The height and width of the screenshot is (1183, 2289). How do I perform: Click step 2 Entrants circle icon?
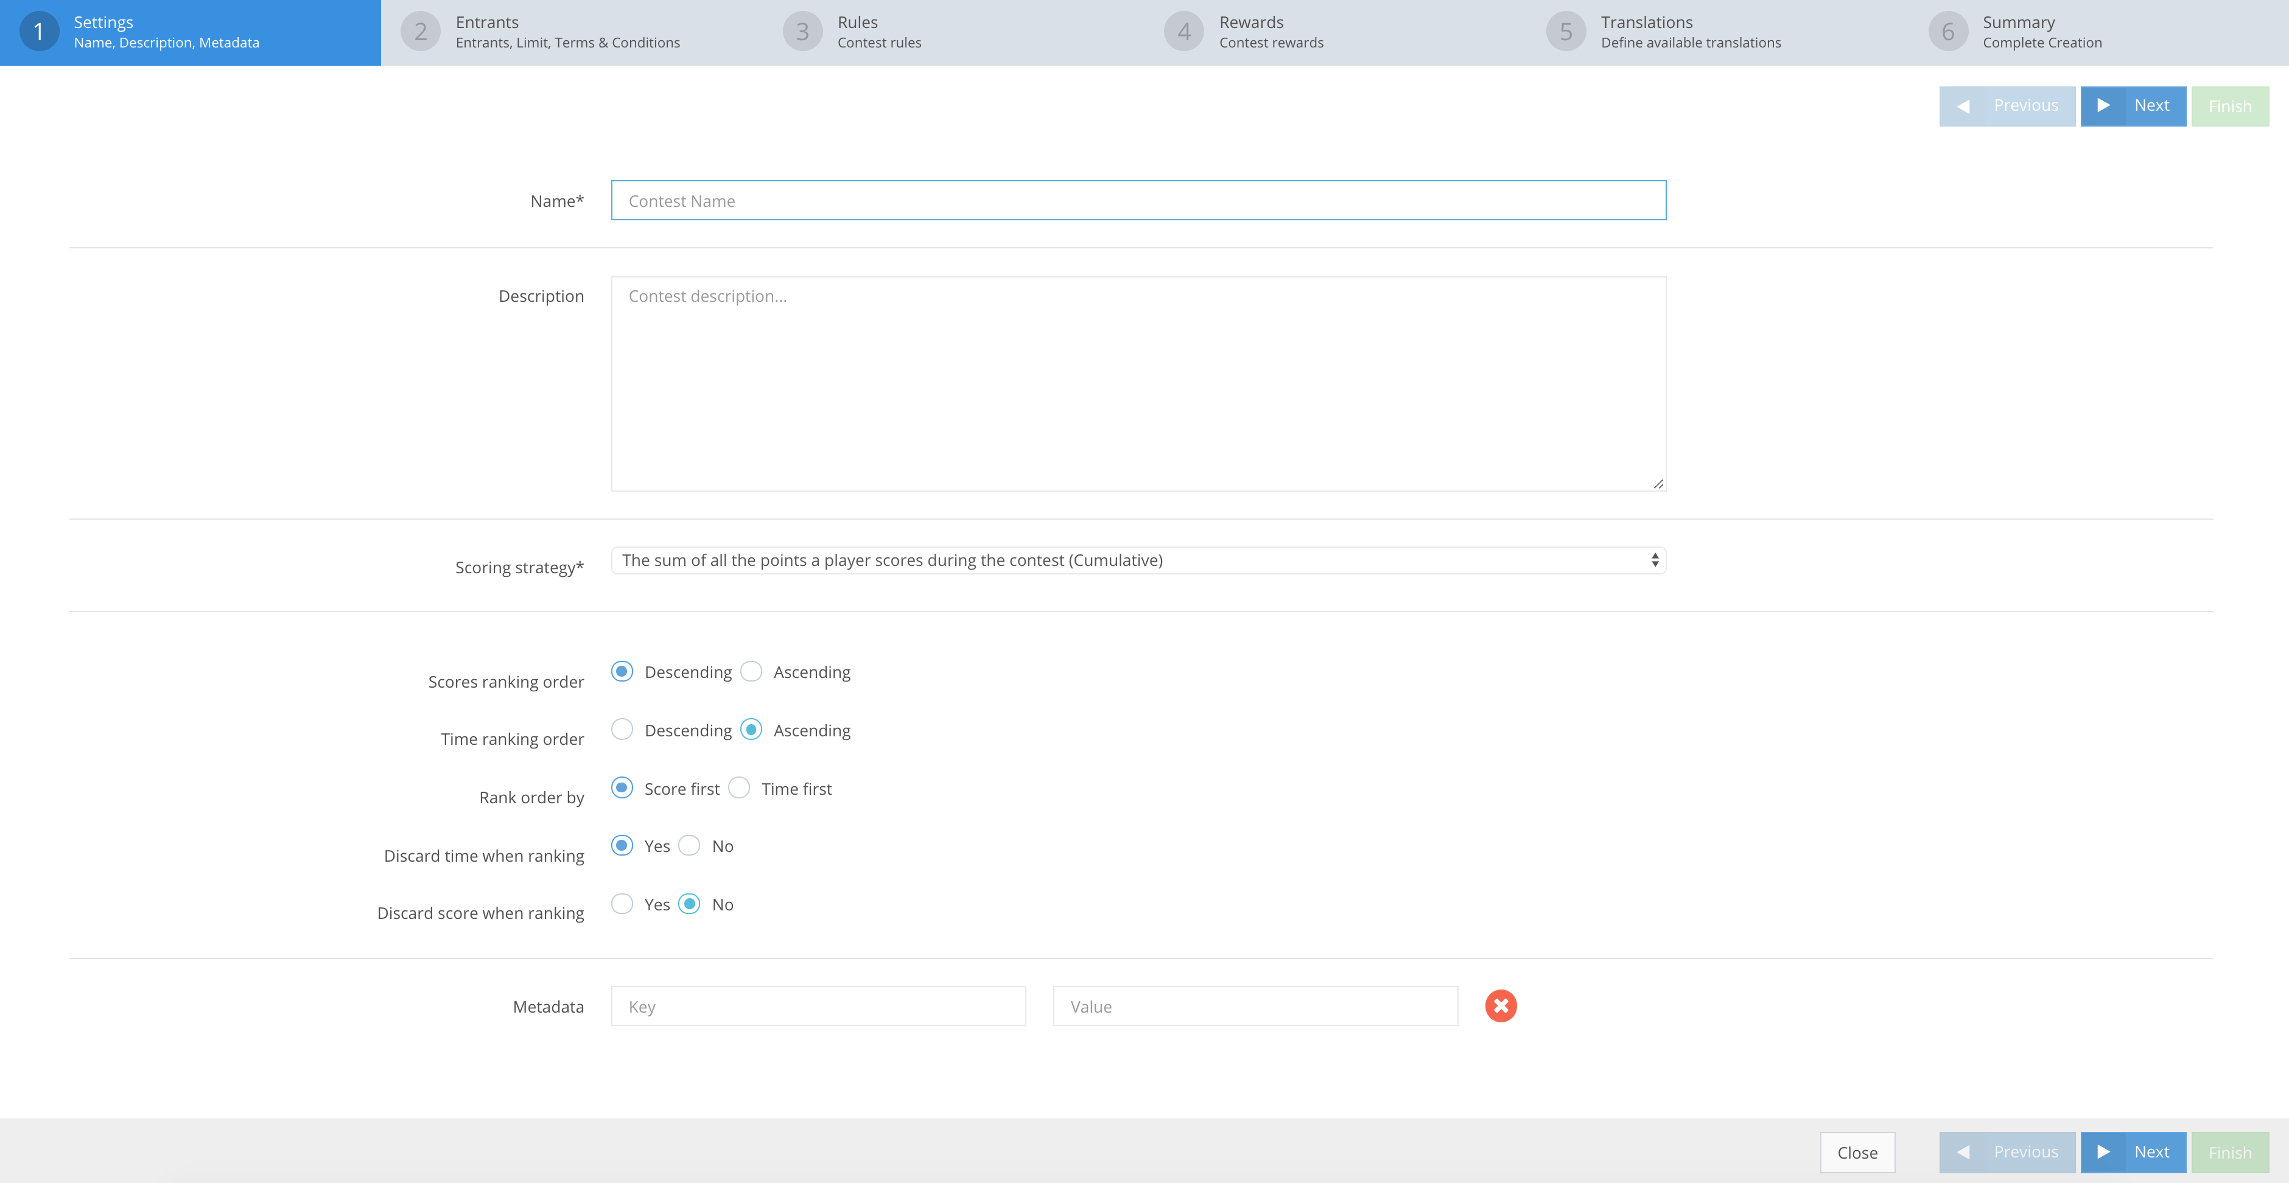[420, 32]
